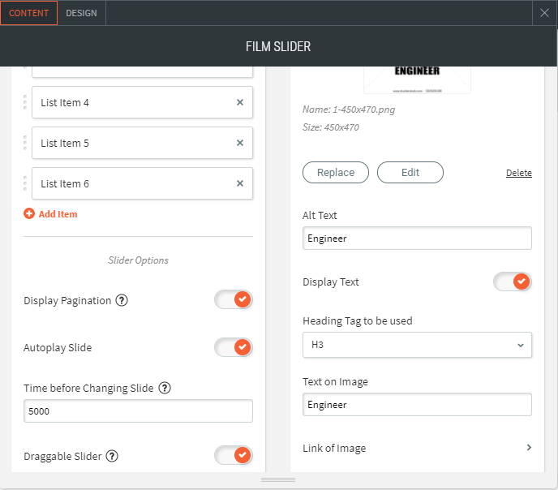558x490 pixels.
Task: View the Draggable Slider help tooltip
Action: tap(112, 456)
